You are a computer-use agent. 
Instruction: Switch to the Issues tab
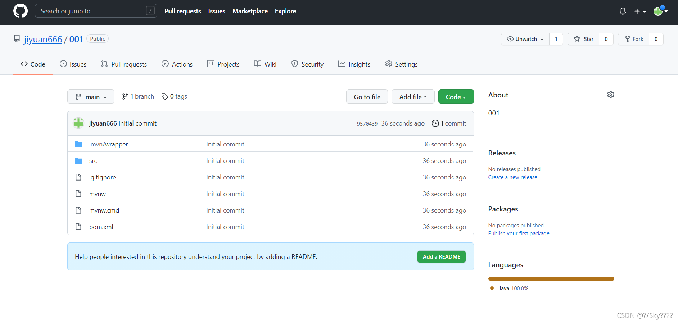(73, 64)
